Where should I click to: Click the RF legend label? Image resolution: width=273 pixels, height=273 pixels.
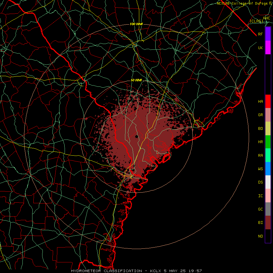click(261, 34)
